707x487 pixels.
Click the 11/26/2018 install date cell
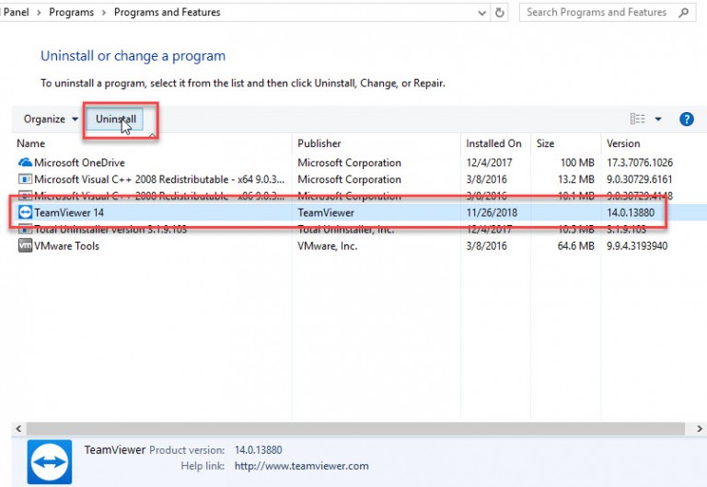coord(492,212)
